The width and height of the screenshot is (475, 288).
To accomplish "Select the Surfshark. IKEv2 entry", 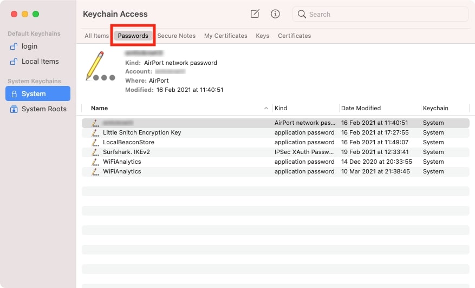I will [x=275, y=152].
